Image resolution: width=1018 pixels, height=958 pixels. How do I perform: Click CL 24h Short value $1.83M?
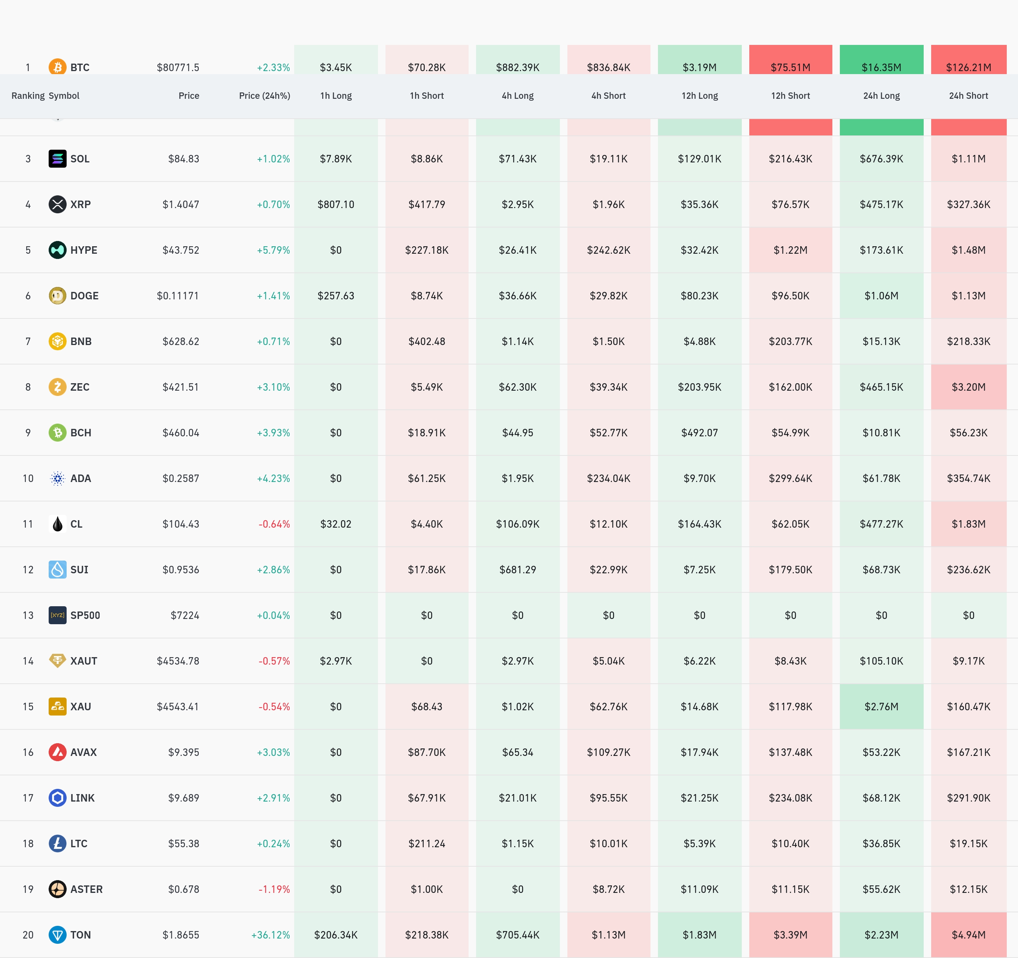coord(969,524)
